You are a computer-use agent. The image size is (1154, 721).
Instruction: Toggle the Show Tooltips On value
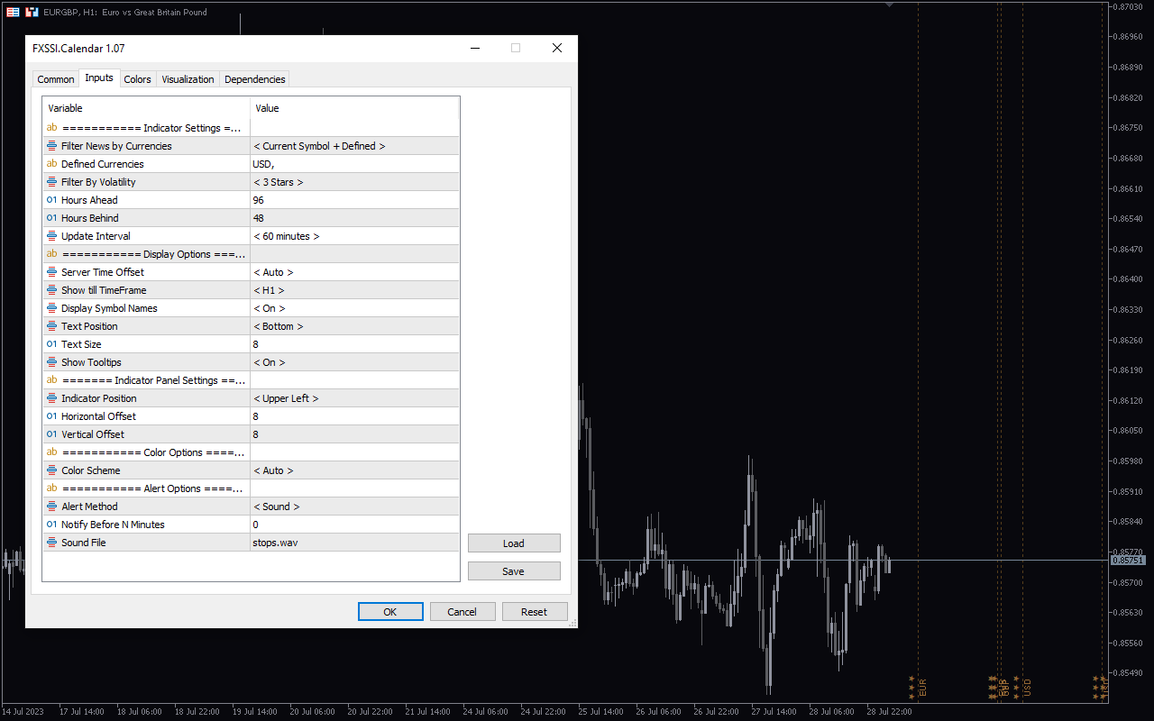click(355, 362)
